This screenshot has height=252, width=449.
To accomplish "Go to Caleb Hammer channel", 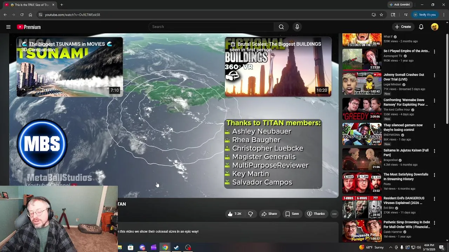I will click(393, 232).
